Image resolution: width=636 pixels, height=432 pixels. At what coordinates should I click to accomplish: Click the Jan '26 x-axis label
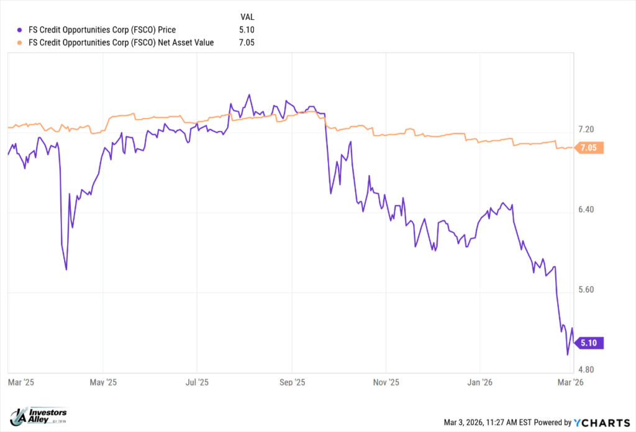(x=481, y=382)
